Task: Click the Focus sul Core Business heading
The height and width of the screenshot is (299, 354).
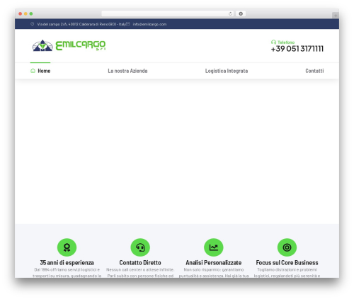Action: pyautogui.click(x=287, y=262)
